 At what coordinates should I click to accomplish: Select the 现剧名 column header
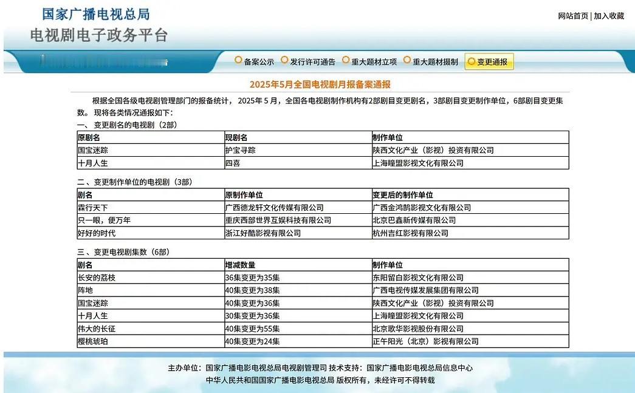click(x=298, y=138)
